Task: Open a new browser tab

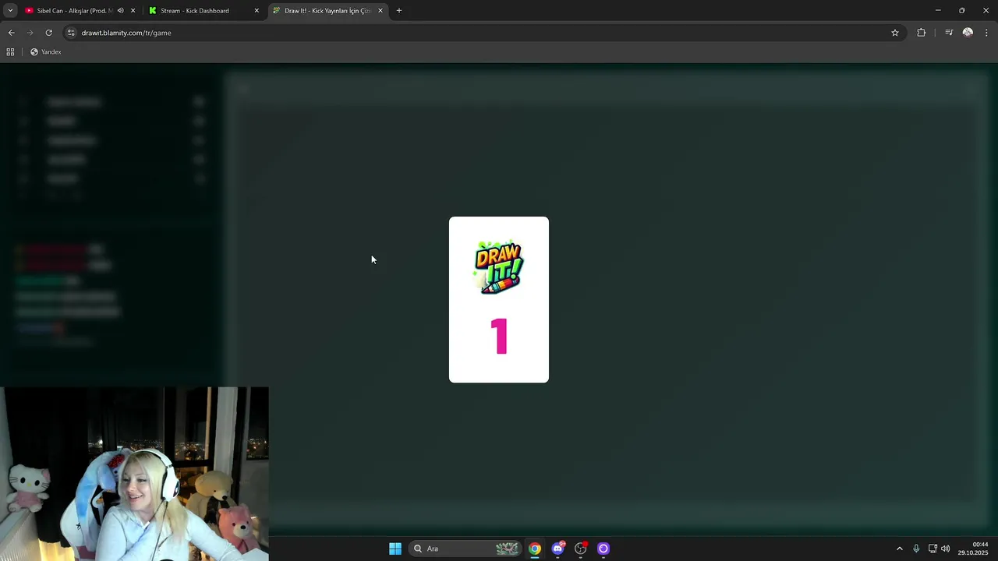Action: pyautogui.click(x=399, y=11)
